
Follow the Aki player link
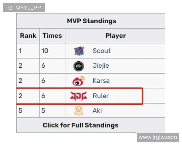97,111
